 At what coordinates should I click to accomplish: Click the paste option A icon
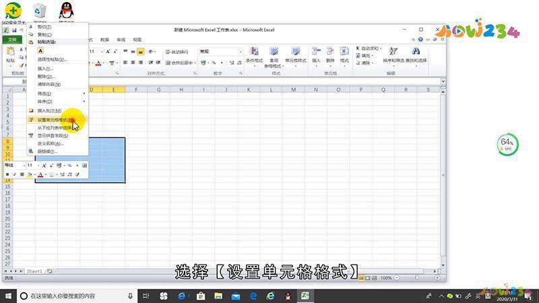[x=40, y=51]
